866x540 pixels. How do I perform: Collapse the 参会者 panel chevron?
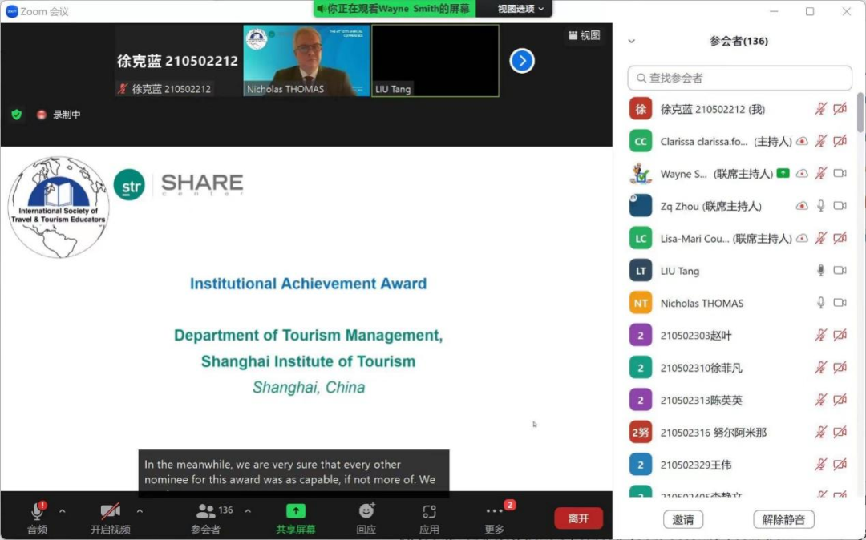pos(632,42)
